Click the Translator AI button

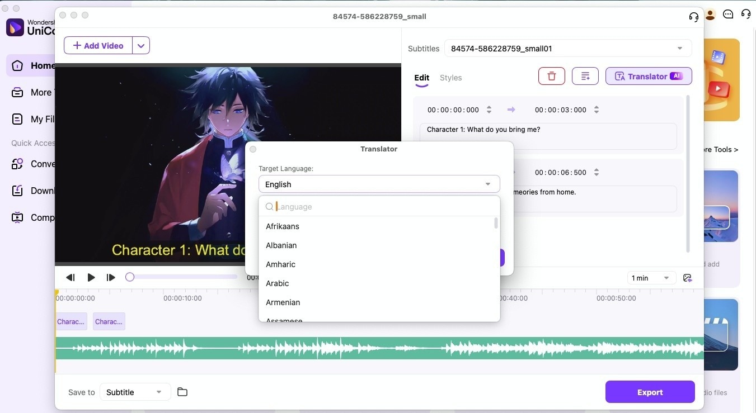[x=649, y=76]
